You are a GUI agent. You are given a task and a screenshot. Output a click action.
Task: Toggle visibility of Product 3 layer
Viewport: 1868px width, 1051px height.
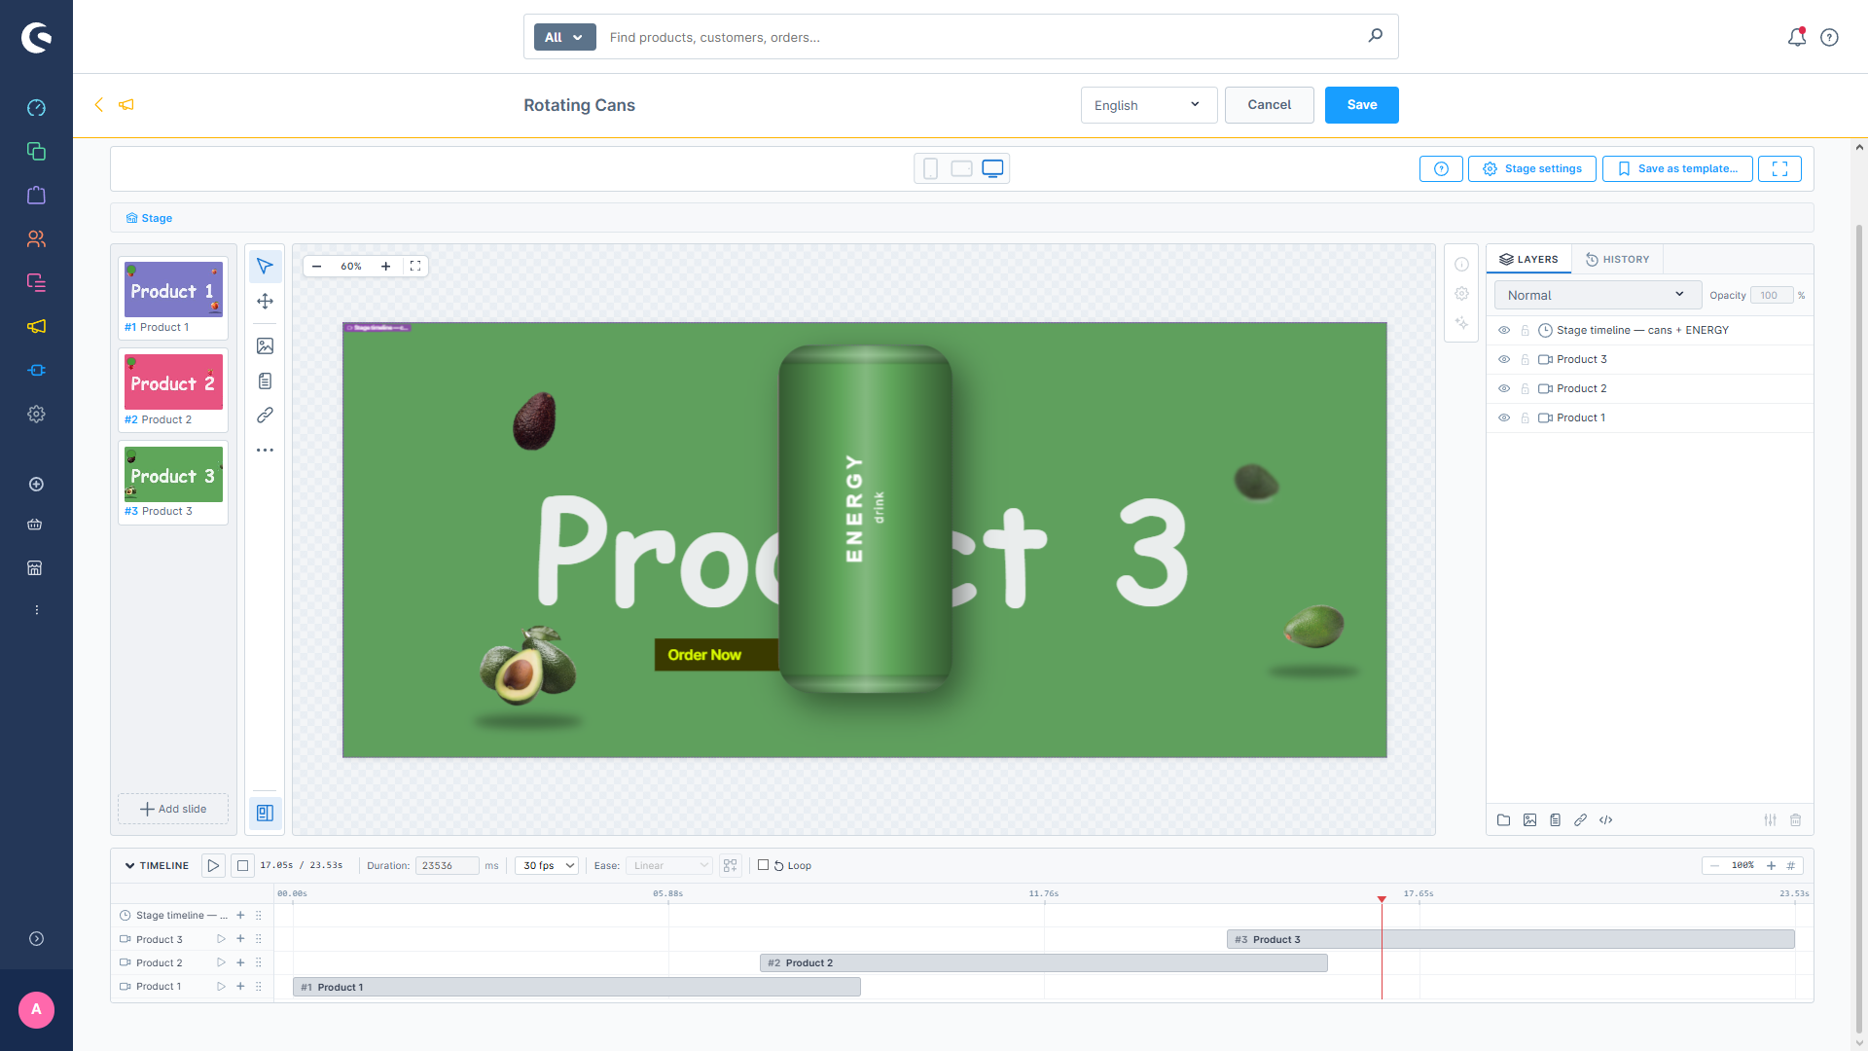coord(1504,360)
